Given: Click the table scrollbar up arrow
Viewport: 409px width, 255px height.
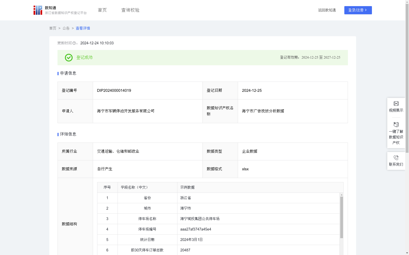Looking at the screenshot, I should (342, 195).
